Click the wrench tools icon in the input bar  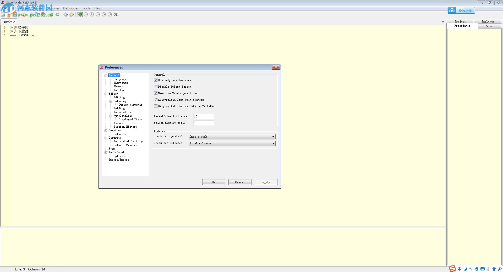[500, 269]
